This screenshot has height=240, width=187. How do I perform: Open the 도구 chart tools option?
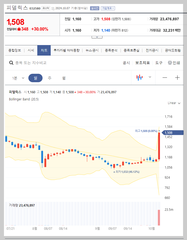[x=159, y=63]
